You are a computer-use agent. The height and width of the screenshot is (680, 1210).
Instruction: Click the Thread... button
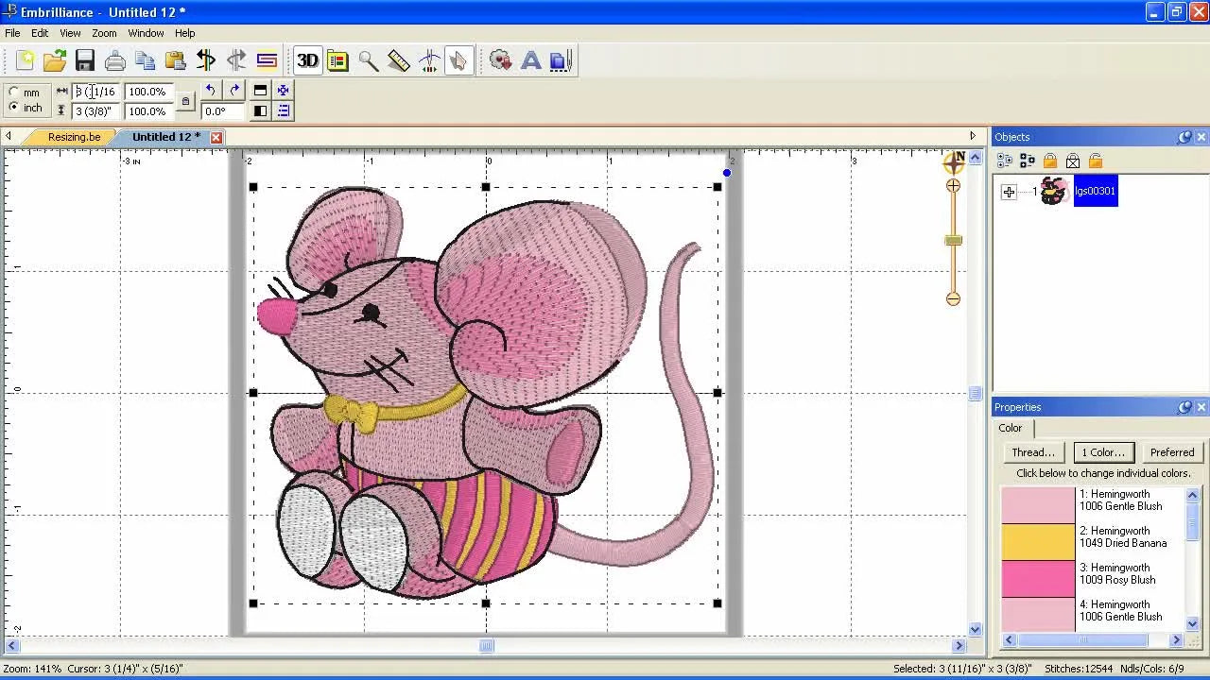coord(1033,452)
